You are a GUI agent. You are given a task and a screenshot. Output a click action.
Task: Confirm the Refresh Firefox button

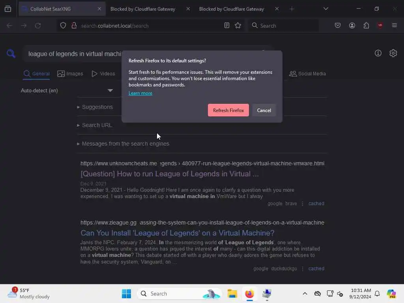pyautogui.click(x=228, y=110)
